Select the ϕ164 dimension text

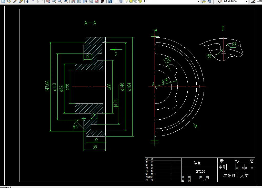129,87
